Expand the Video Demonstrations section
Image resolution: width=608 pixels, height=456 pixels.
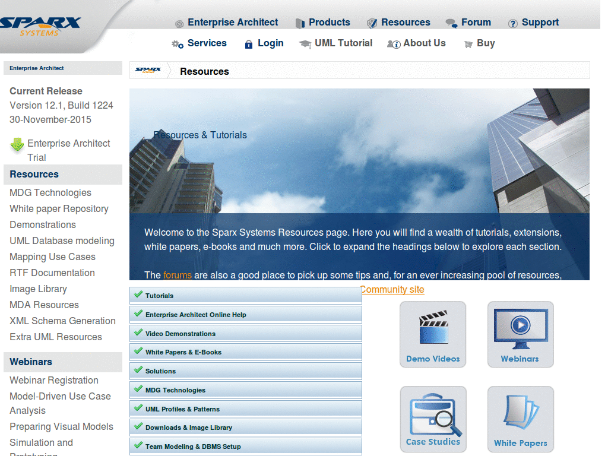(x=245, y=334)
